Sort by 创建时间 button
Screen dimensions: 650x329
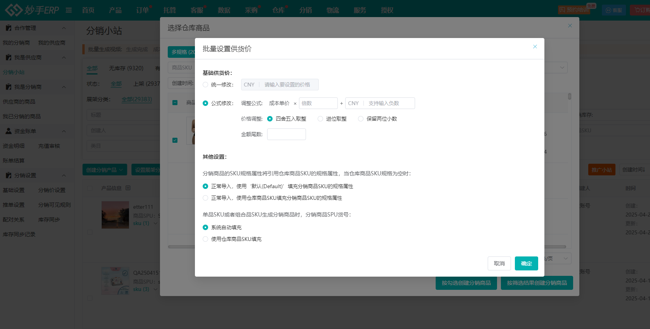[x=634, y=170]
